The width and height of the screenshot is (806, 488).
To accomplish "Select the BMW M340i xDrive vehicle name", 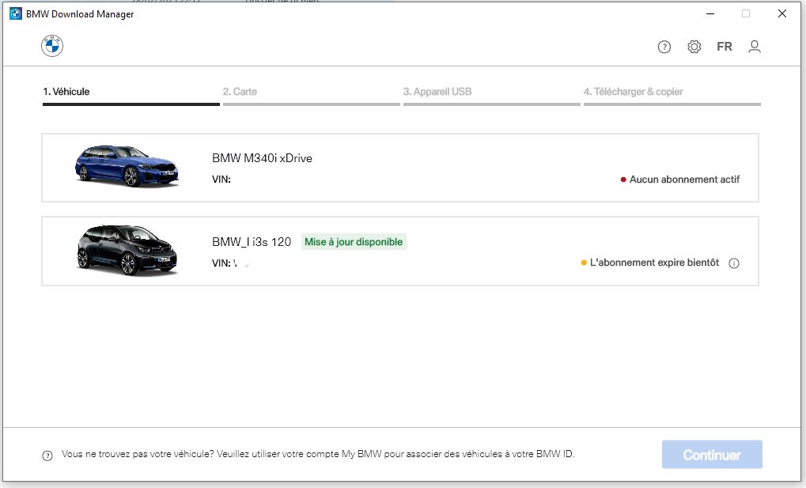I will (x=262, y=158).
